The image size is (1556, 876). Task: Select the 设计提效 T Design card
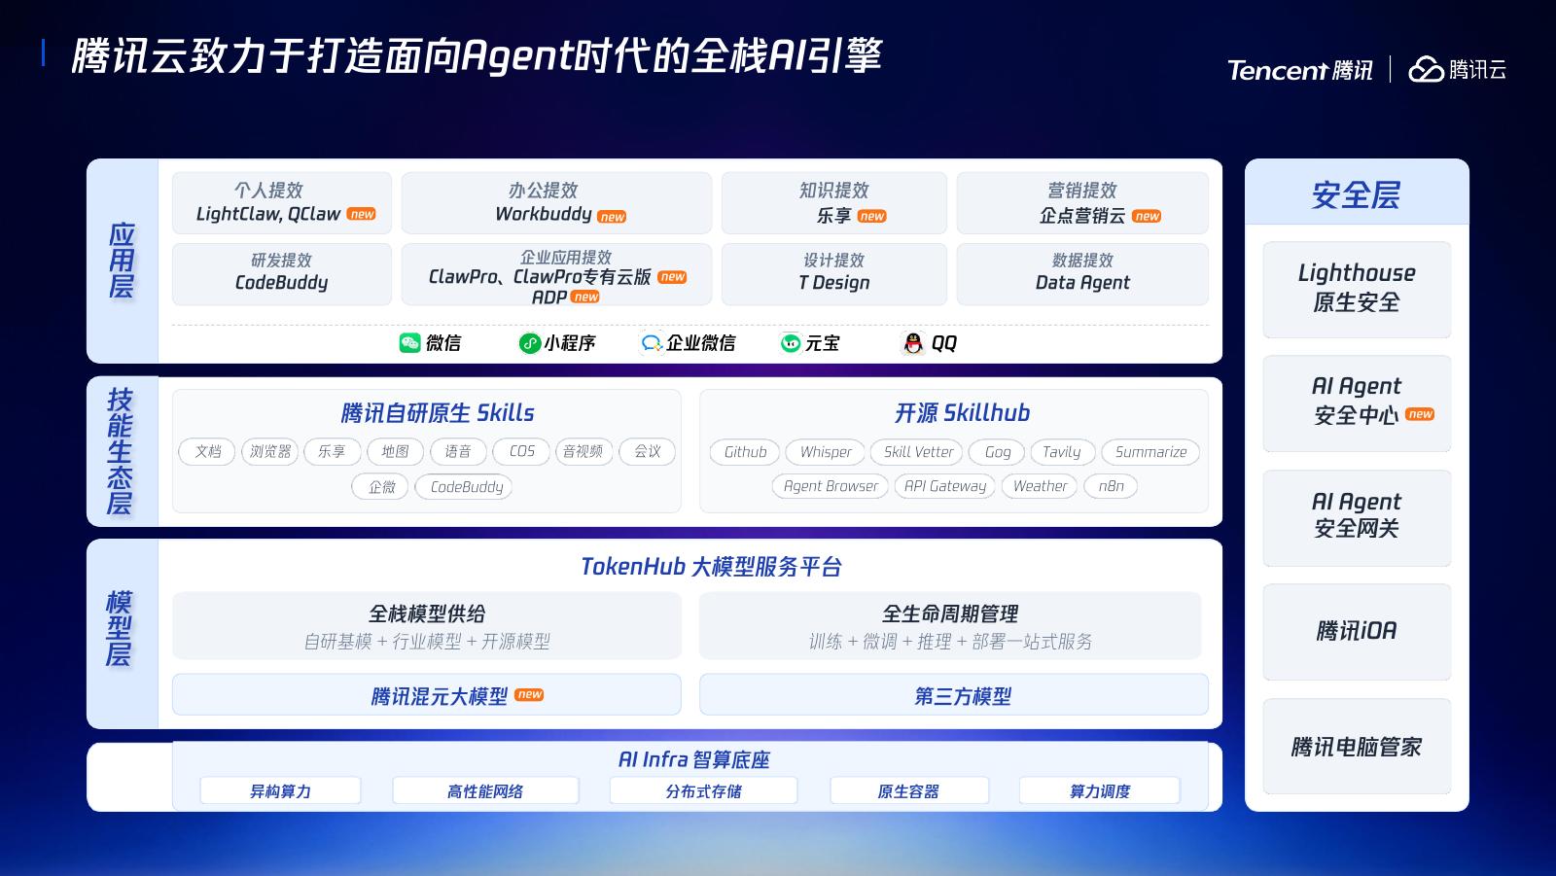coord(834,274)
